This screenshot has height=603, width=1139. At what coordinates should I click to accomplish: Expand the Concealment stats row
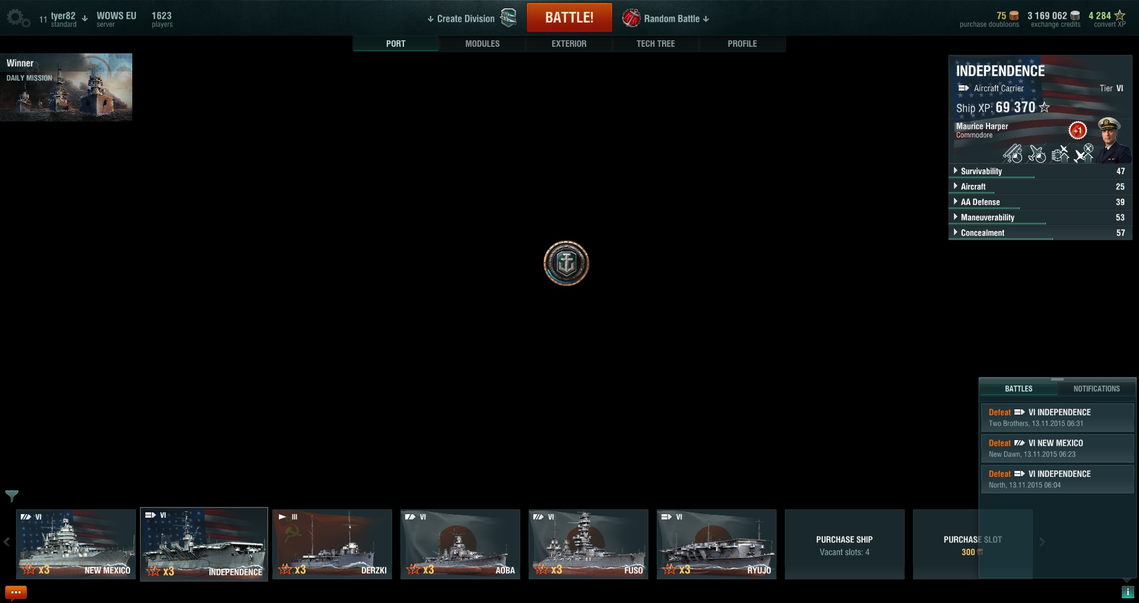pos(1040,233)
